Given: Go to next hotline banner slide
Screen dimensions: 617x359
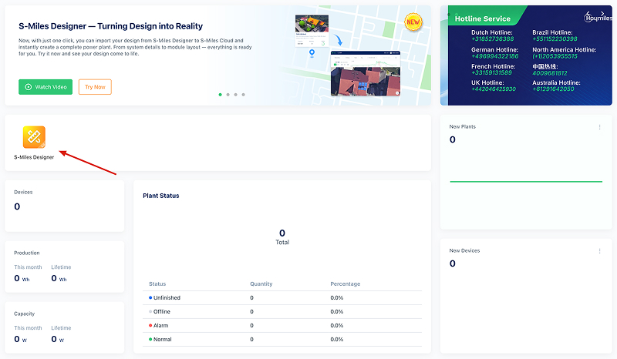Looking at the screenshot, I should (x=602, y=13).
